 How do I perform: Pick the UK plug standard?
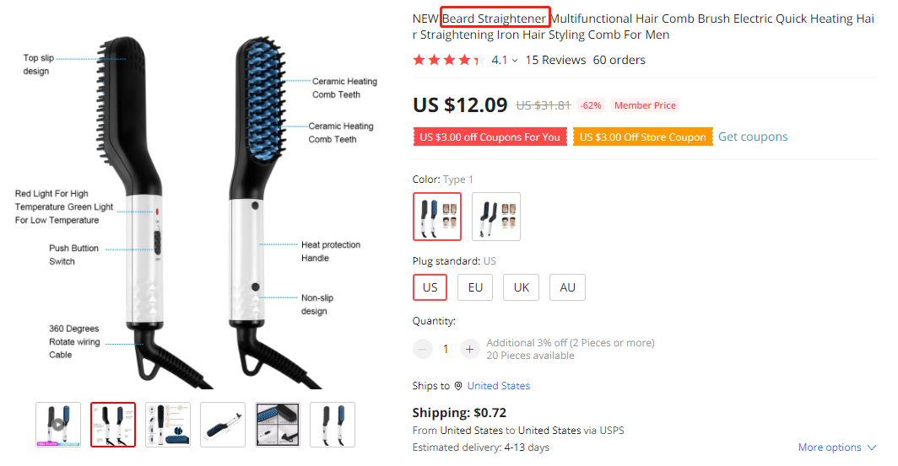click(x=521, y=287)
